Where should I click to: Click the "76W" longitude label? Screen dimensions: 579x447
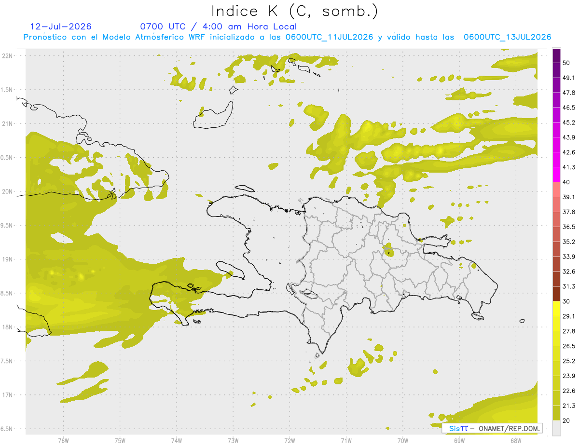point(63,440)
